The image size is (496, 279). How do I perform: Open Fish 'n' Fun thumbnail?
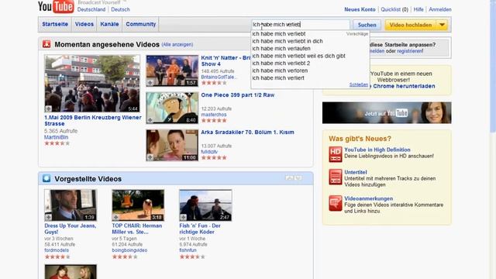pos(205,205)
